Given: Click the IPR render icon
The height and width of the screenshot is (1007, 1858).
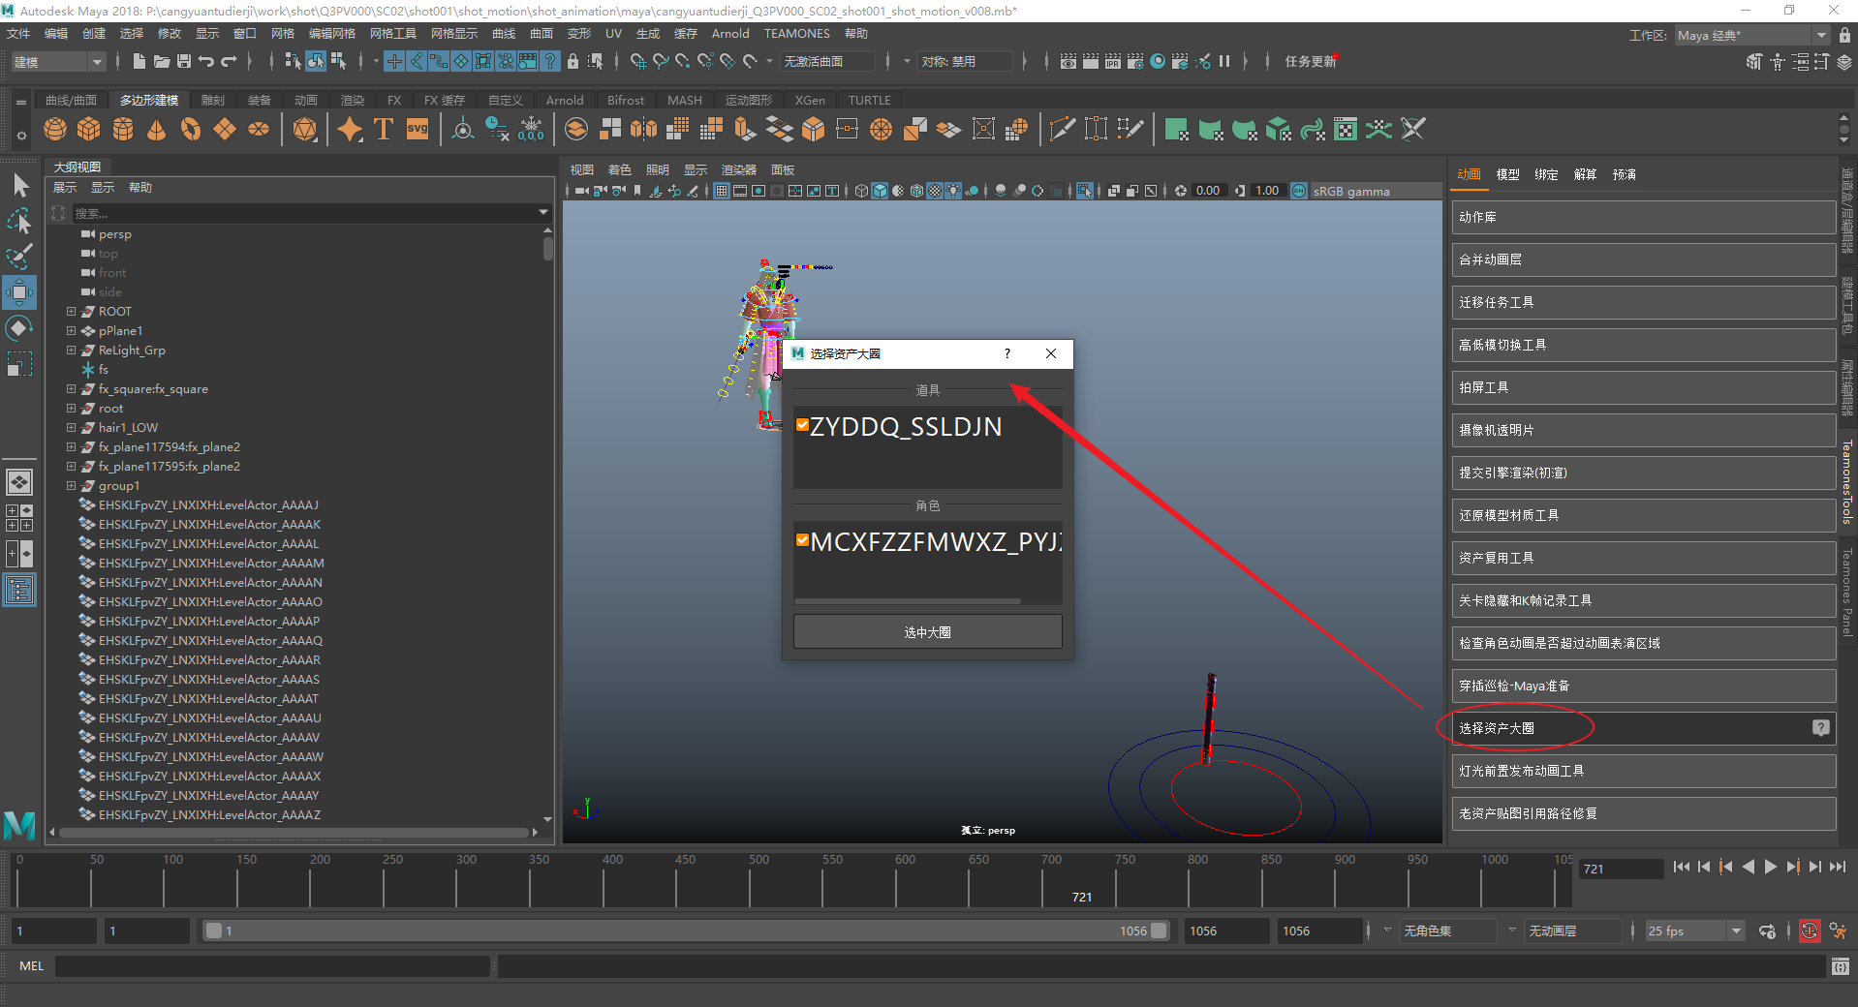Looking at the screenshot, I should 1112,61.
